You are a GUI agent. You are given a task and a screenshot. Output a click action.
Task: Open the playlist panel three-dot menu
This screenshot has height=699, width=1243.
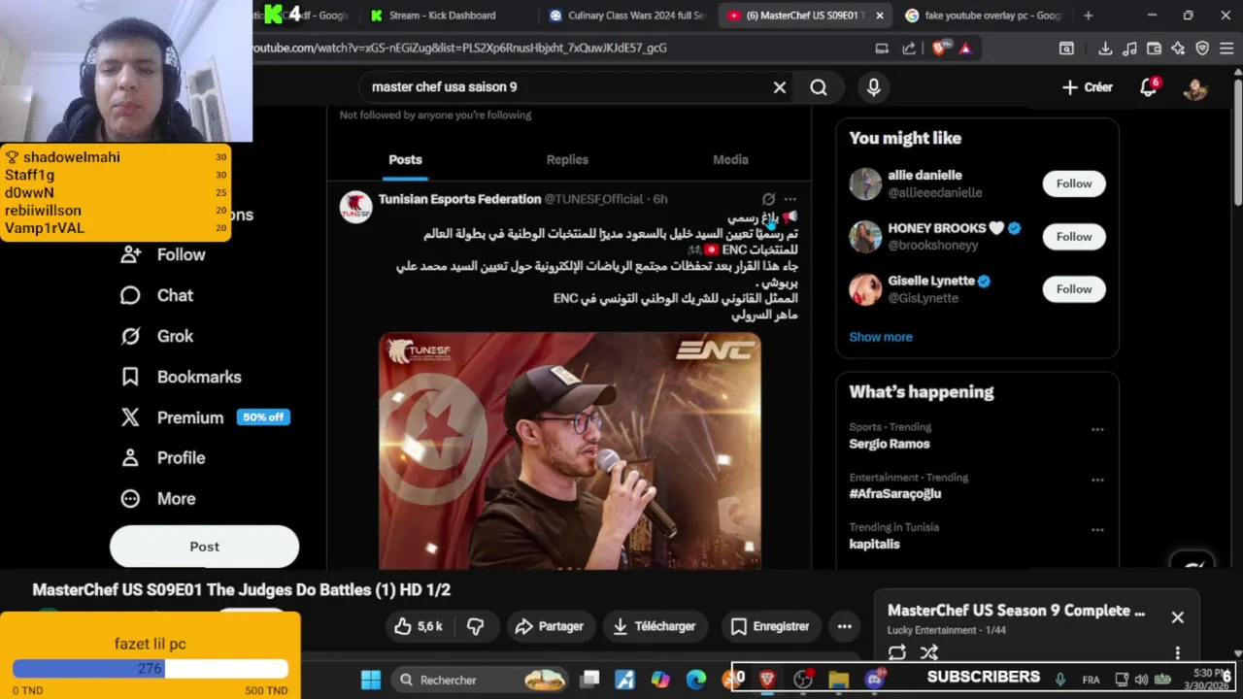(x=1178, y=653)
